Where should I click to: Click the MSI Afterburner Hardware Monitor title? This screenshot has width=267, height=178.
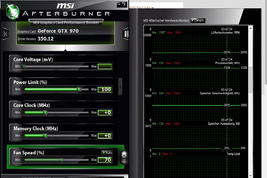(166, 21)
